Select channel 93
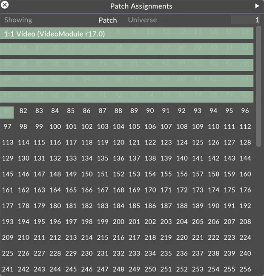This screenshot has height=276, width=264. [198, 111]
